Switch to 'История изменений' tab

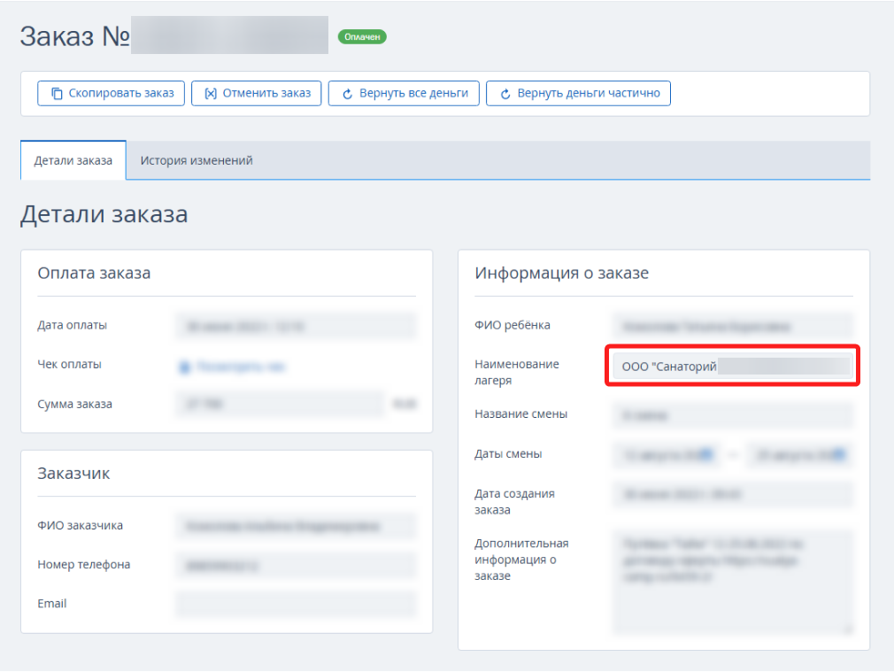tap(197, 161)
